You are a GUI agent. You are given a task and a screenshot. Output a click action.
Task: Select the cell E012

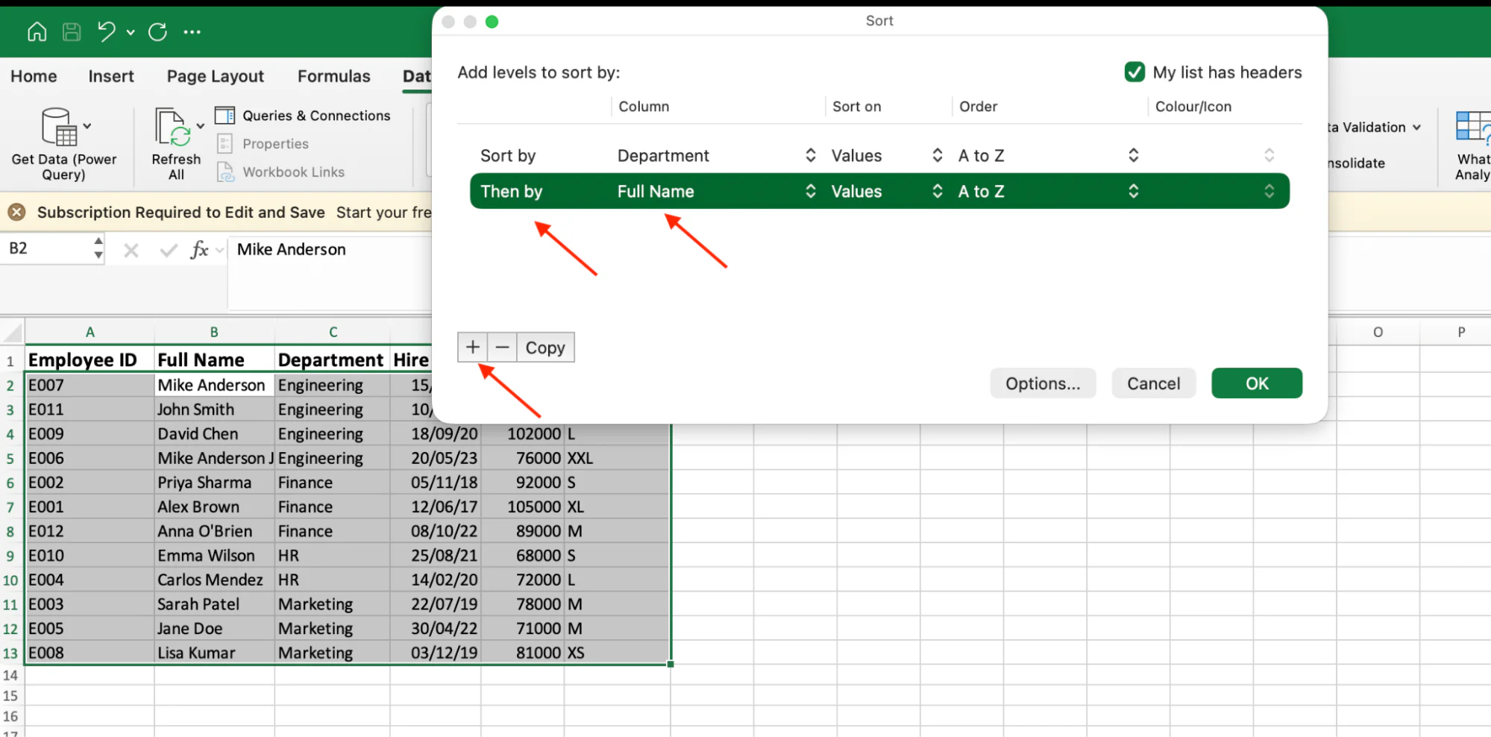pyautogui.click(x=90, y=531)
